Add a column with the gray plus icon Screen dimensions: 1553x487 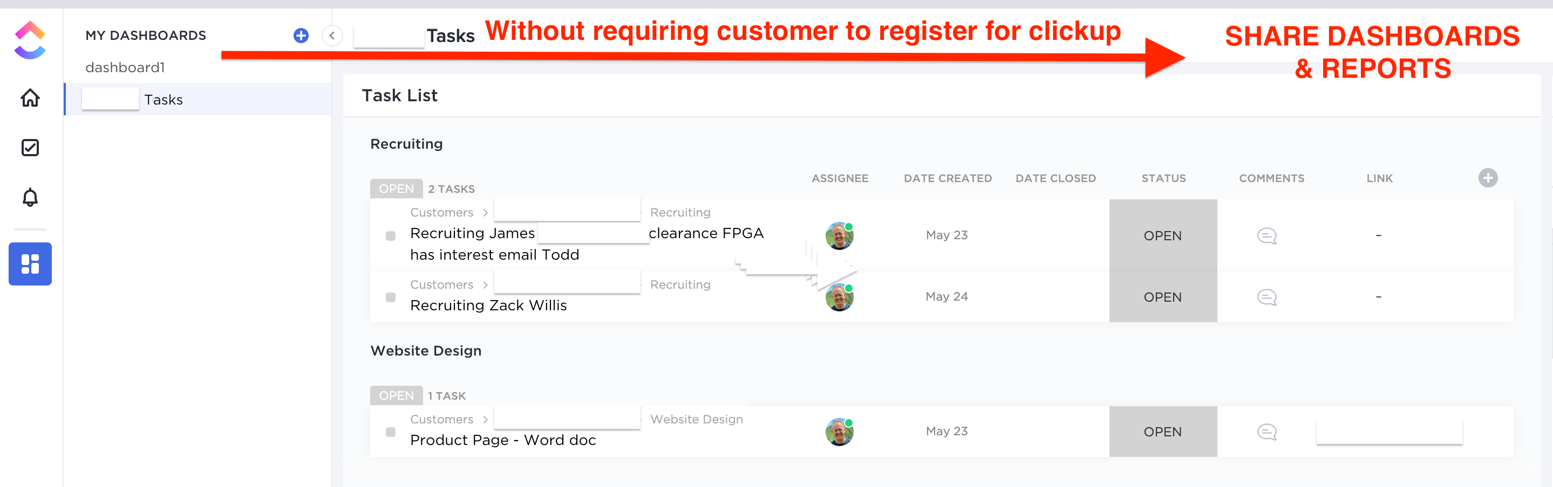click(x=1487, y=178)
